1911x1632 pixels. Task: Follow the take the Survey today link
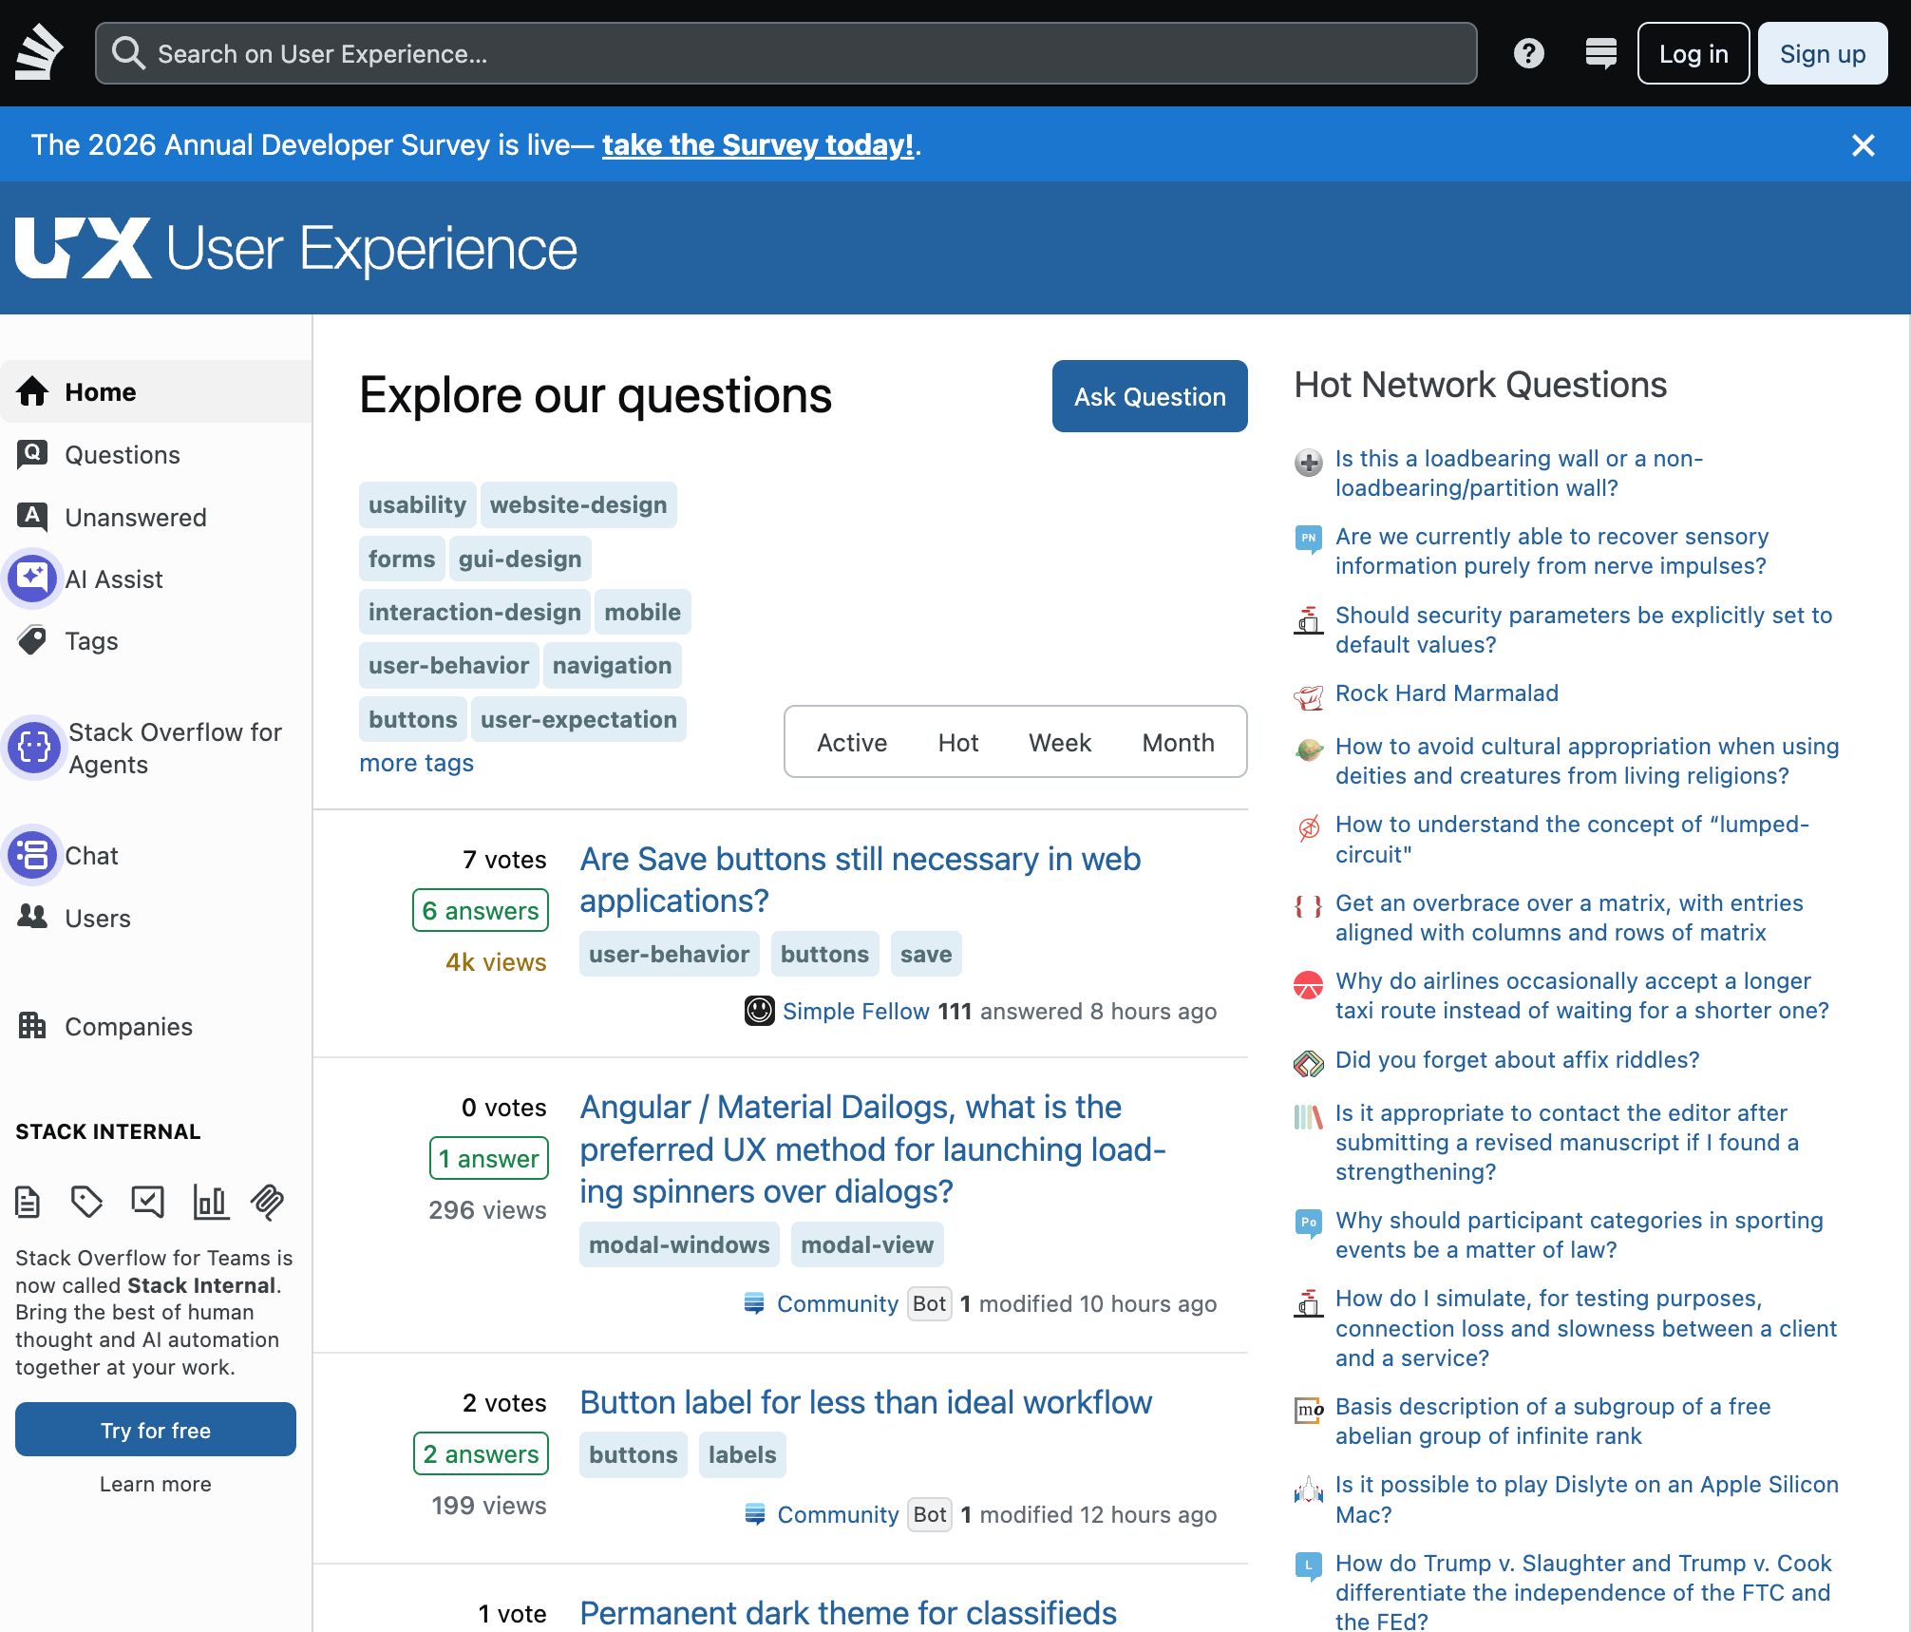[x=758, y=144]
